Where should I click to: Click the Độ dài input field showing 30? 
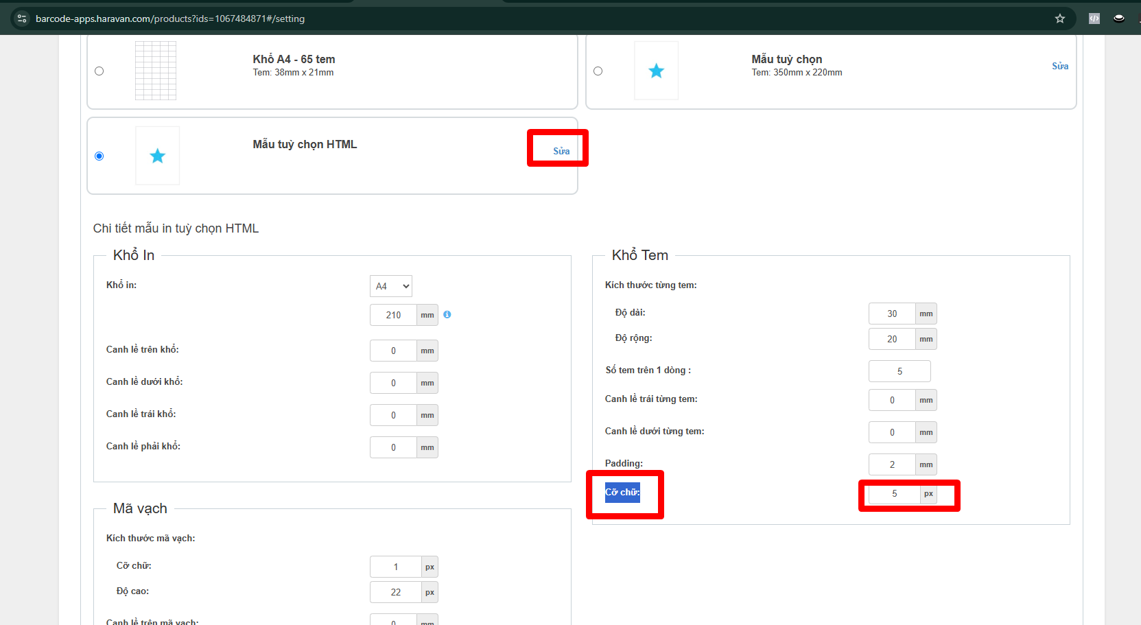(x=892, y=314)
